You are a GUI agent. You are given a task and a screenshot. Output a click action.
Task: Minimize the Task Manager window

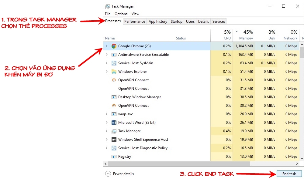tap(270, 6)
